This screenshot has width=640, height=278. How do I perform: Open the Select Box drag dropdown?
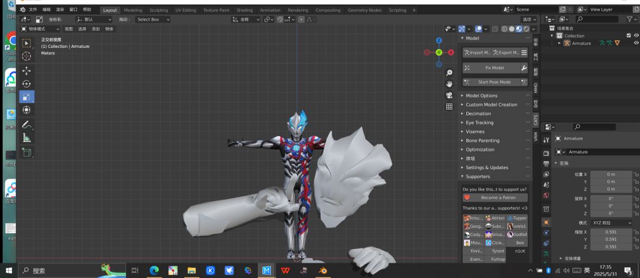coord(153,19)
